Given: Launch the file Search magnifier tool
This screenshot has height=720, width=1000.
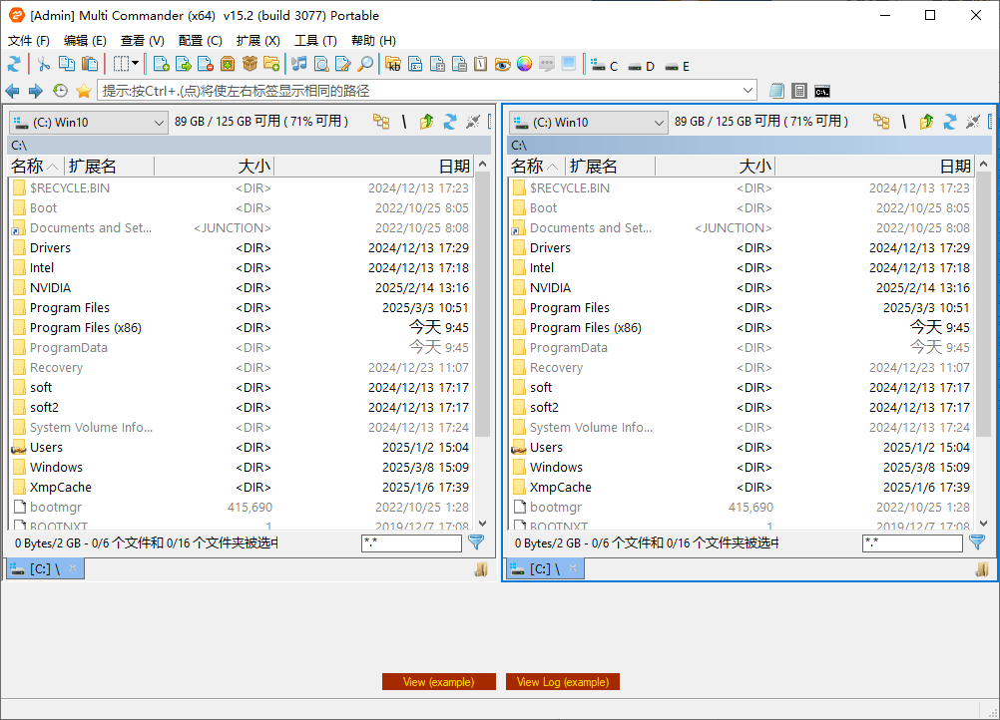Looking at the screenshot, I should click(365, 65).
